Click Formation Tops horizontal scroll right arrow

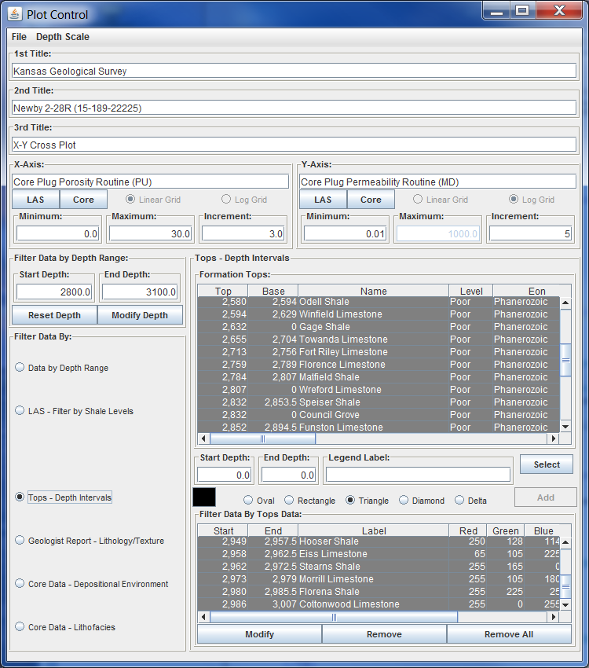tap(553, 439)
